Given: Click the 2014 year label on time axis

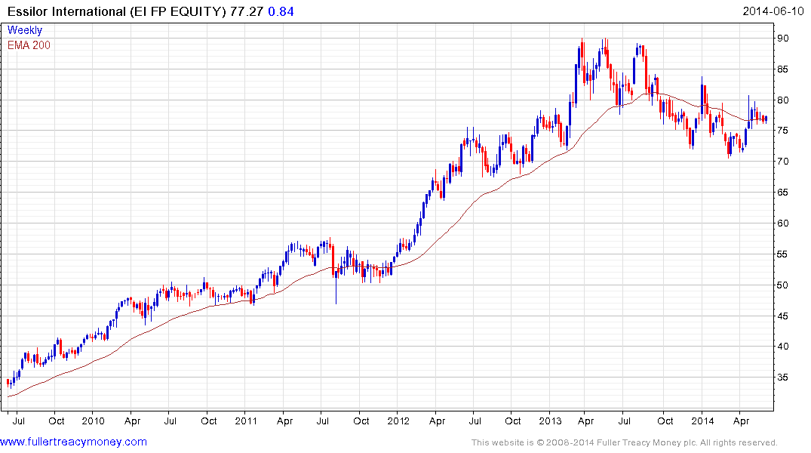Looking at the screenshot, I should click(702, 421).
